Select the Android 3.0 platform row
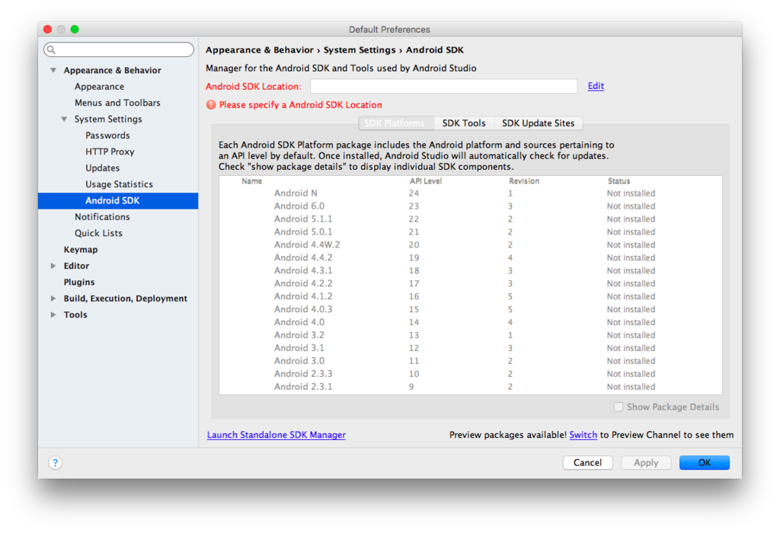This screenshot has height=533, width=780. coord(471,361)
